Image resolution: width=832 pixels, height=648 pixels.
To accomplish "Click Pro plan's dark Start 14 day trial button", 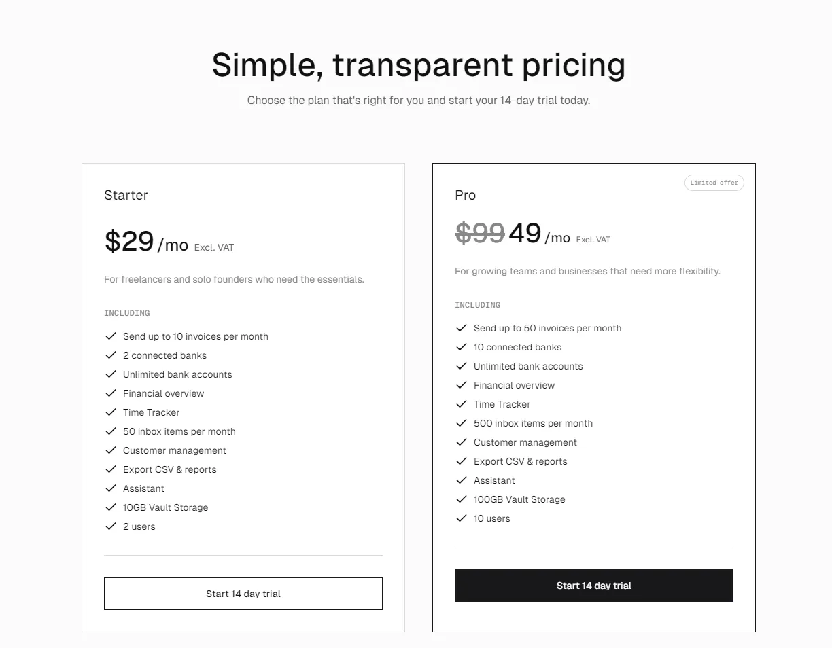I will (594, 586).
